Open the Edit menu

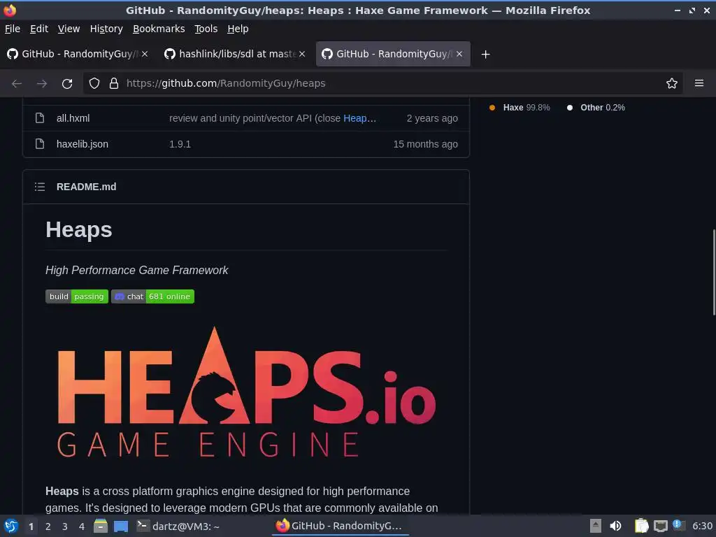(x=39, y=29)
